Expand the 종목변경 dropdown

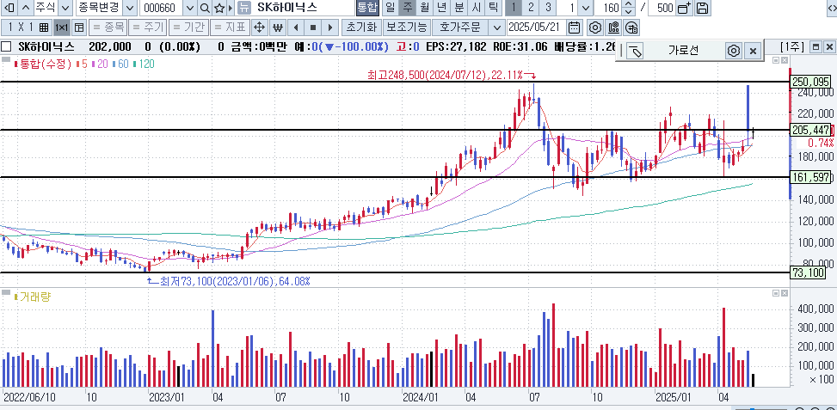coord(130,8)
